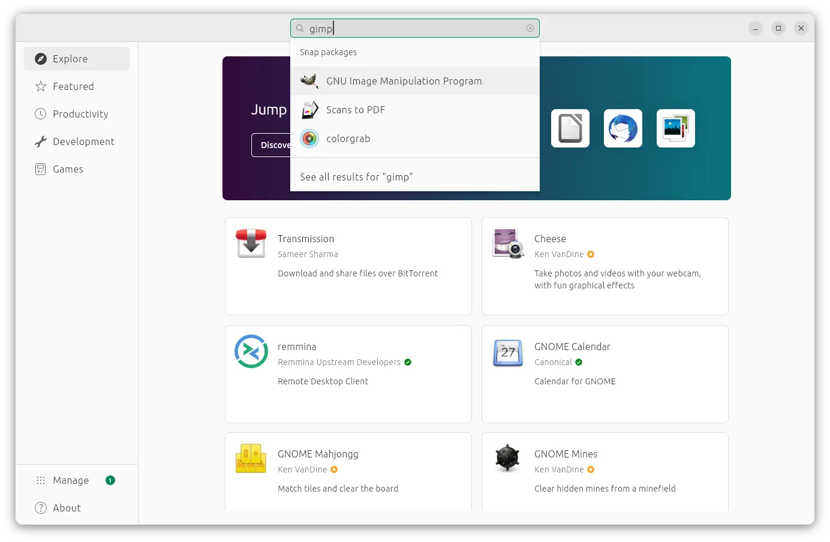Click the Featured star icon
This screenshot has width=830, height=542.
41,86
